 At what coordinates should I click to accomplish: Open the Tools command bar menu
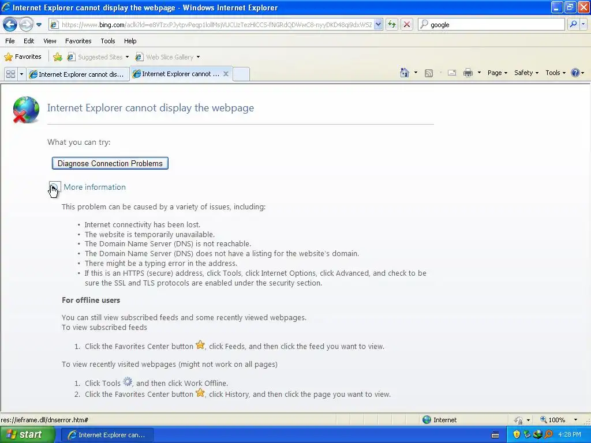[x=555, y=73]
